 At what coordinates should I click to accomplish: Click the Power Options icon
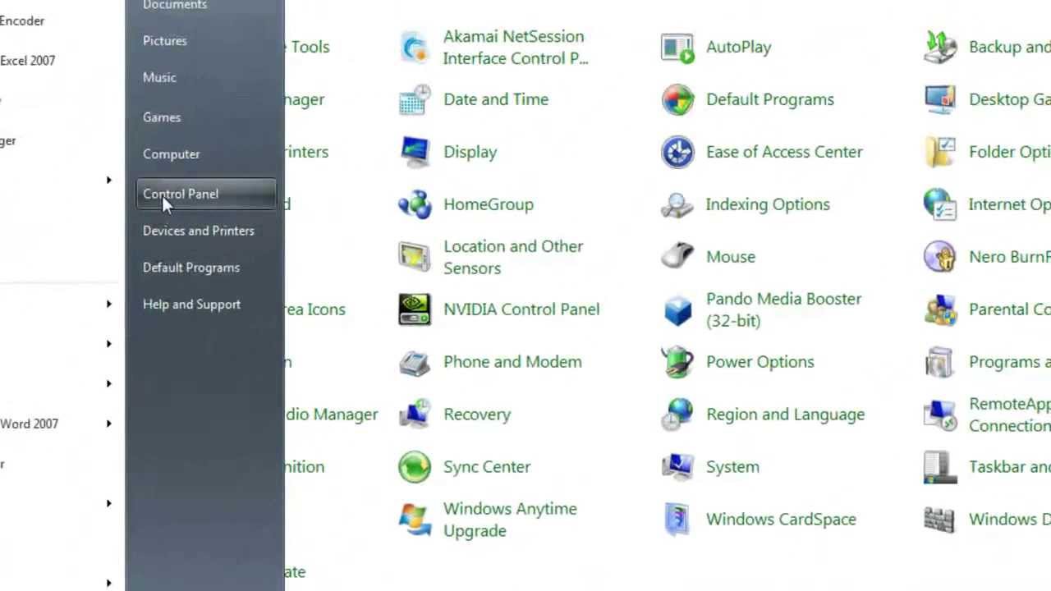point(677,362)
